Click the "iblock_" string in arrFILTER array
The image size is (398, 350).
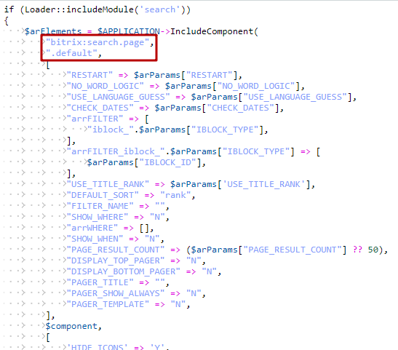pyautogui.click(x=111, y=130)
